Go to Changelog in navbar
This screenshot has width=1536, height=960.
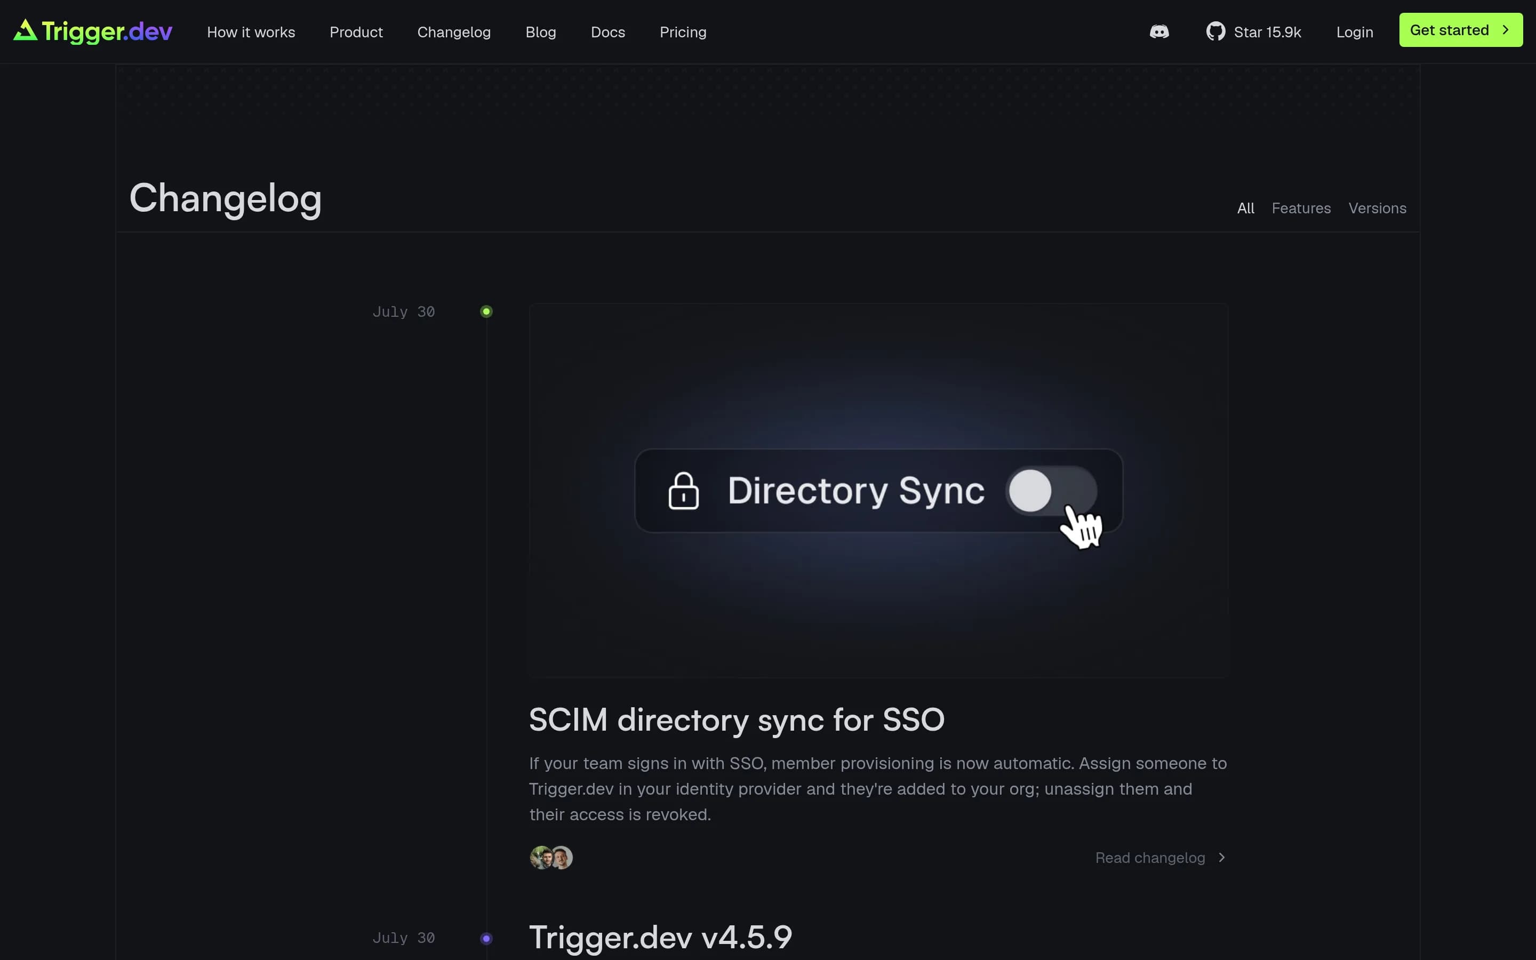pos(454,32)
